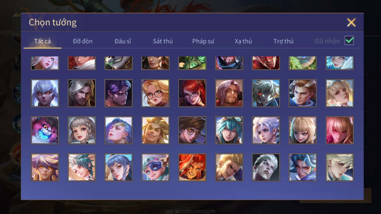
Task: Pick the teal-haired hero wearing goggles
Action: 229,130
